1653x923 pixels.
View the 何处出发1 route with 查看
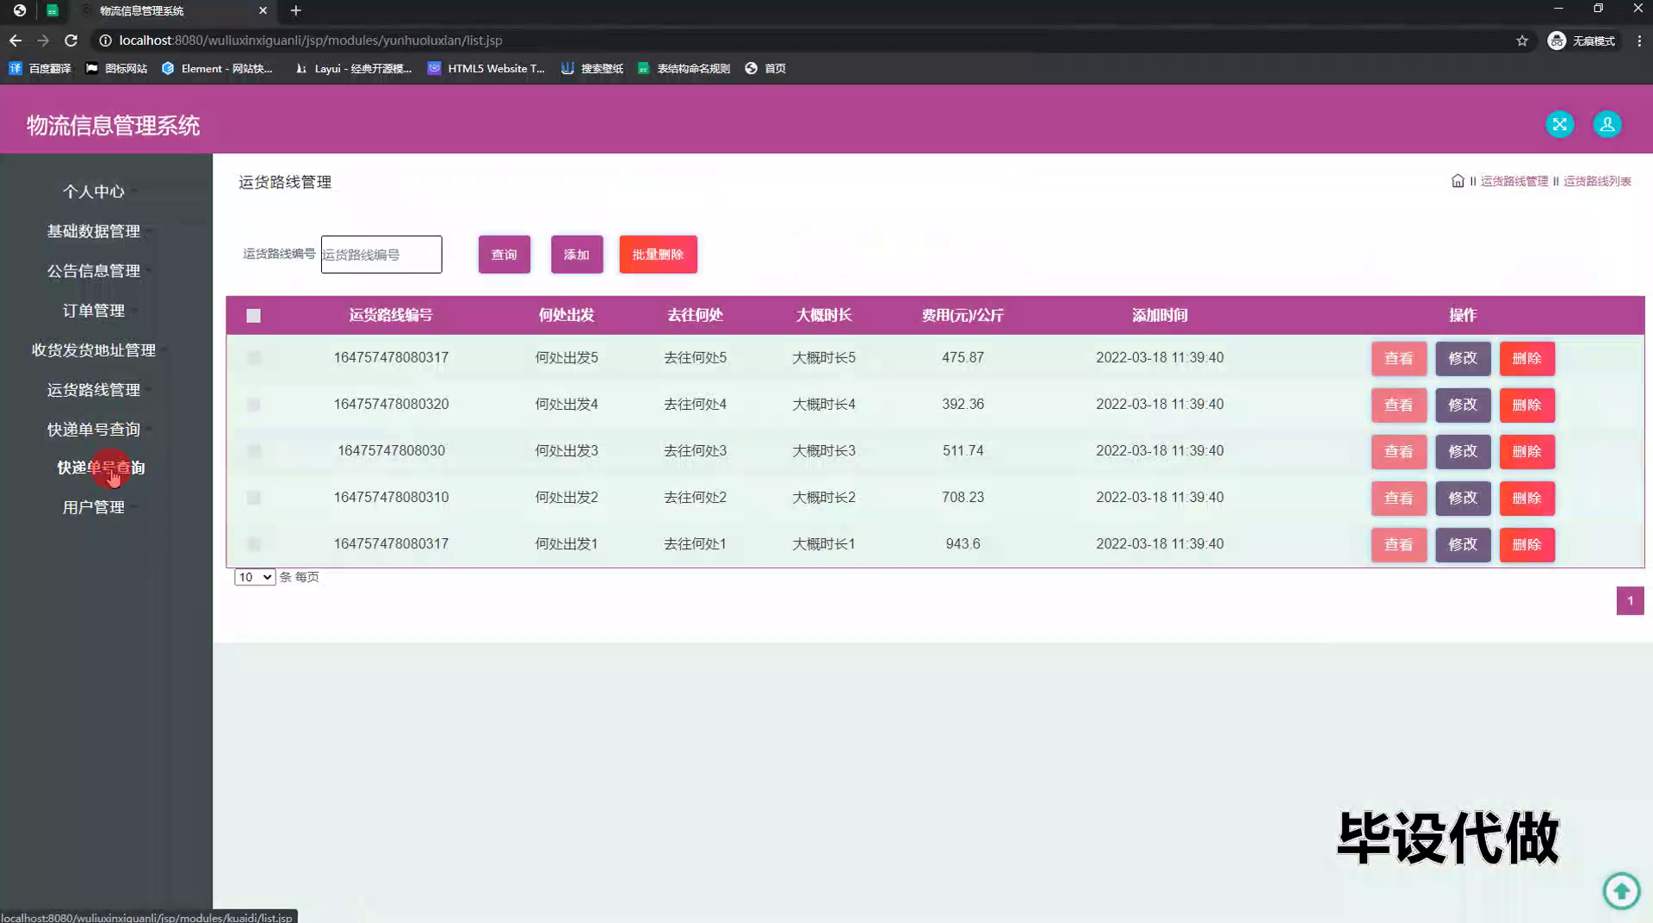(x=1398, y=544)
